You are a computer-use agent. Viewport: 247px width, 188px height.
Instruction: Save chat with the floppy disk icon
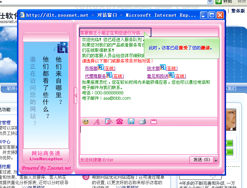click(131, 122)
